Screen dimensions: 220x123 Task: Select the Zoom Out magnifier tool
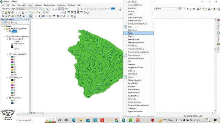(x=6, y=16)
